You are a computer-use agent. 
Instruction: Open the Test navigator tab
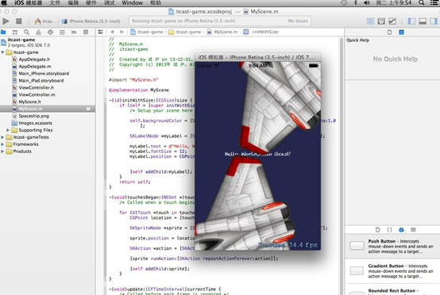pos(50,33)
